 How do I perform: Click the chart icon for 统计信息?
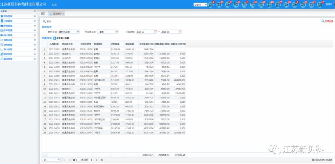click(2, 49)
